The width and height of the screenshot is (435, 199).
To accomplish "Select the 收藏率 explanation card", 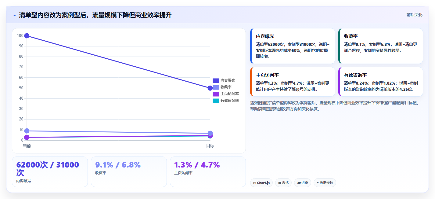I will [x=381, y=46].
